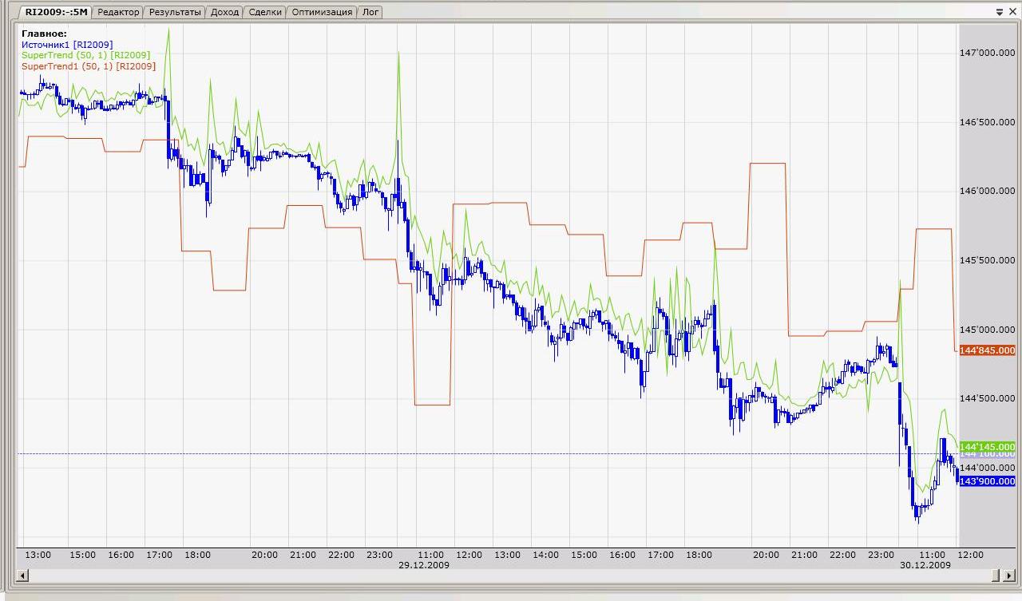
Task: Click the left scroll arrow of the chart scrollbar
Action: coord(22,575)
